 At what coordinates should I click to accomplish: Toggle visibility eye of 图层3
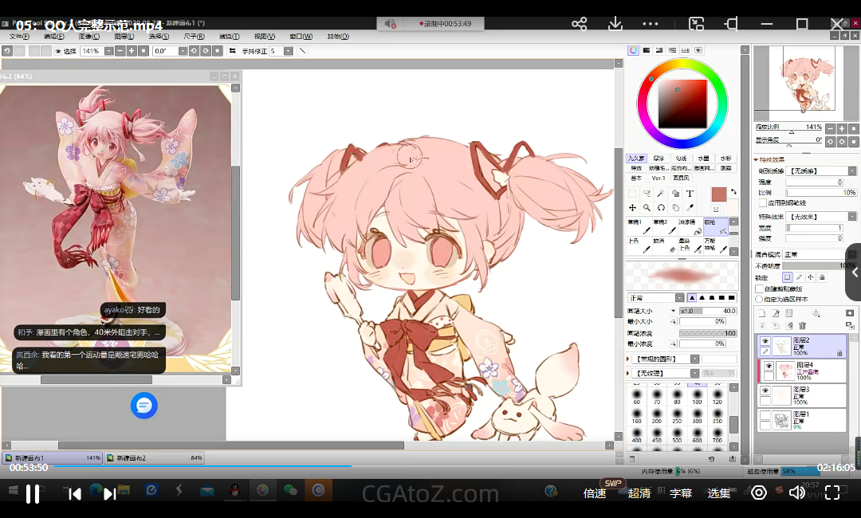point(765,392)
